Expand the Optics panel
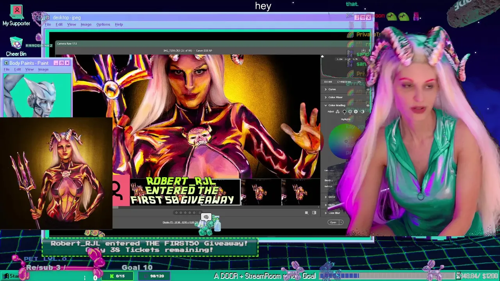 coord(326,205)
